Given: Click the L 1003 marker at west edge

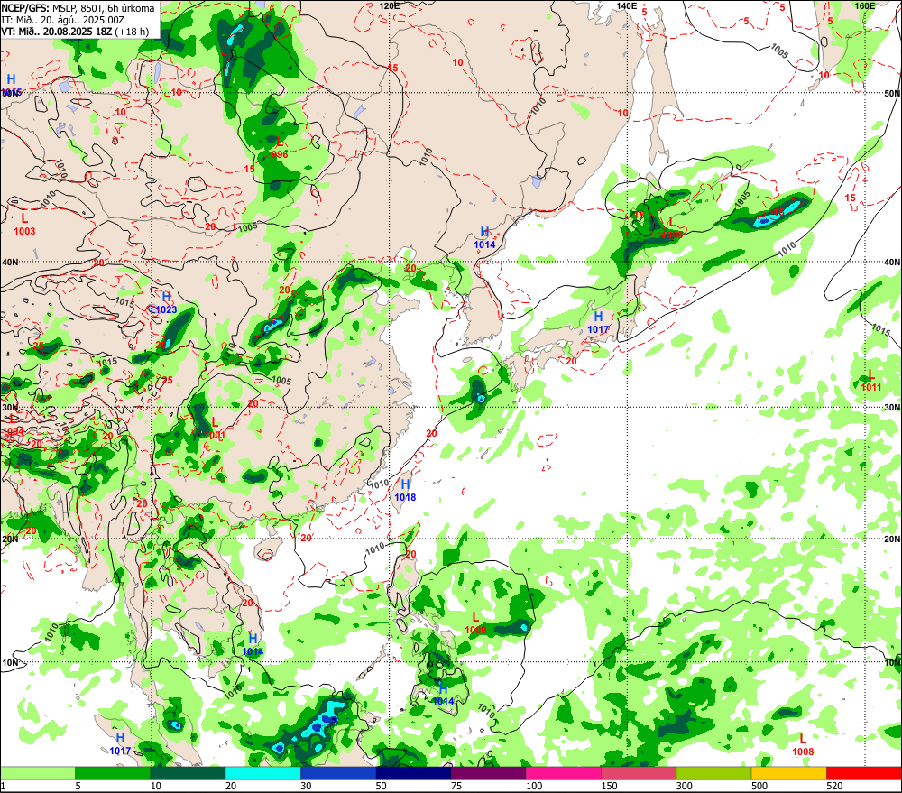Looking at the screenshot, I should coord(24,225).
